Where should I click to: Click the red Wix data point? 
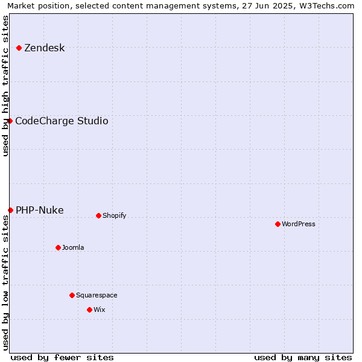(89, 310)
